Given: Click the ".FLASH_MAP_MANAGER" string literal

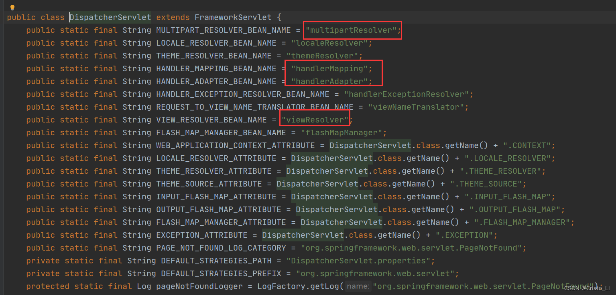Looking at the screenshot, I should point(522,222).
